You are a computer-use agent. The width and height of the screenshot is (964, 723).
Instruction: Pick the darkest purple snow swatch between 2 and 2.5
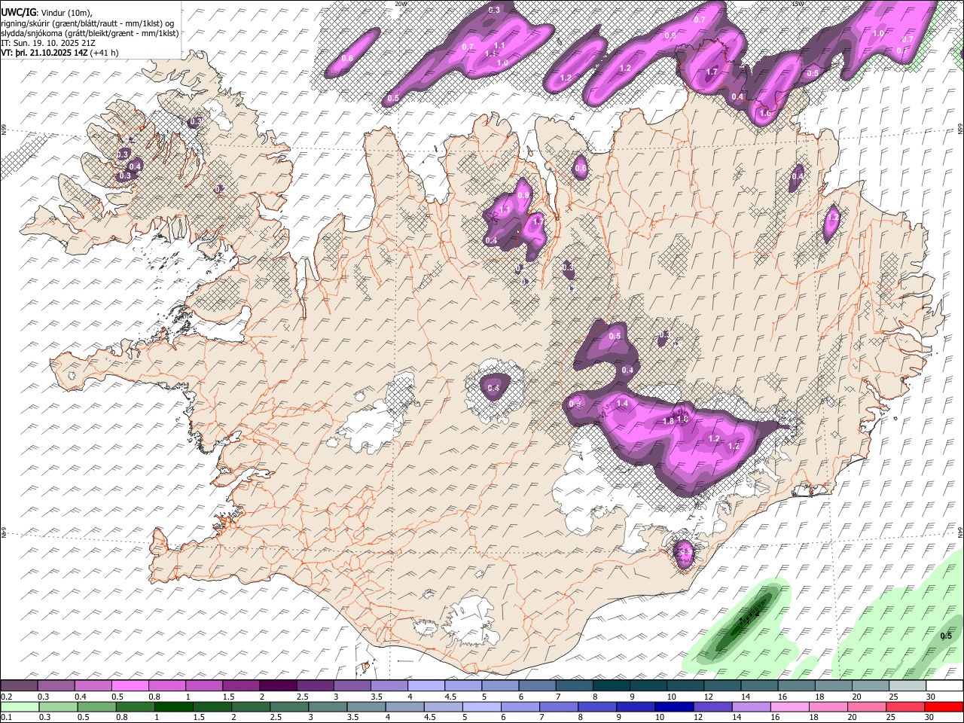pos(277,685)
